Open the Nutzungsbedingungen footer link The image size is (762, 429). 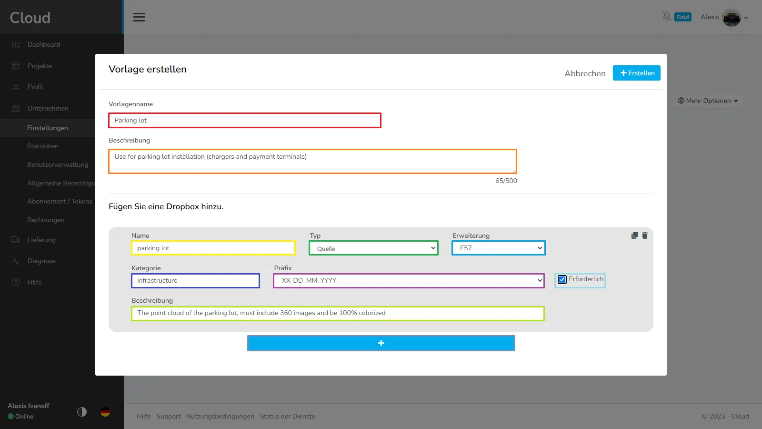click(220, 416)
